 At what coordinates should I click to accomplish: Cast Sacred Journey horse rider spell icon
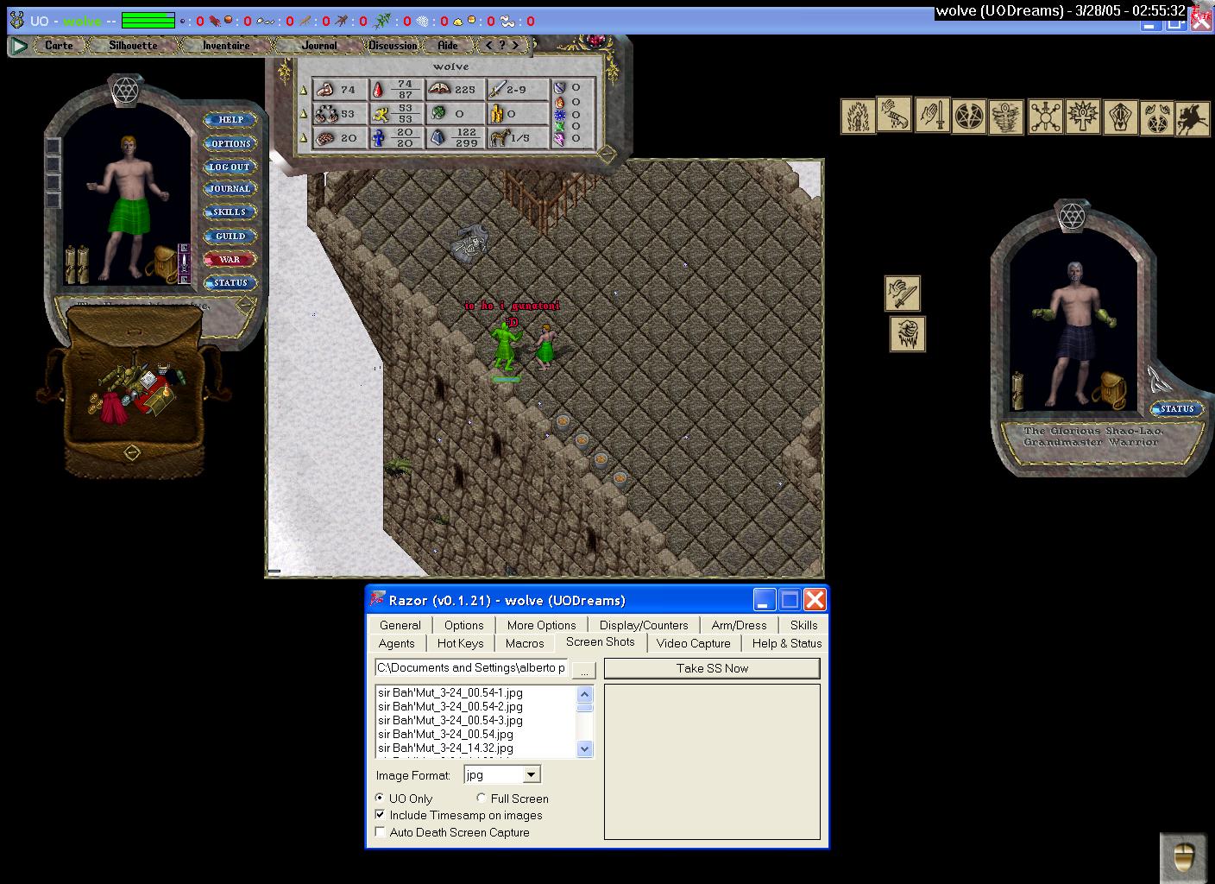[1193, 117]
